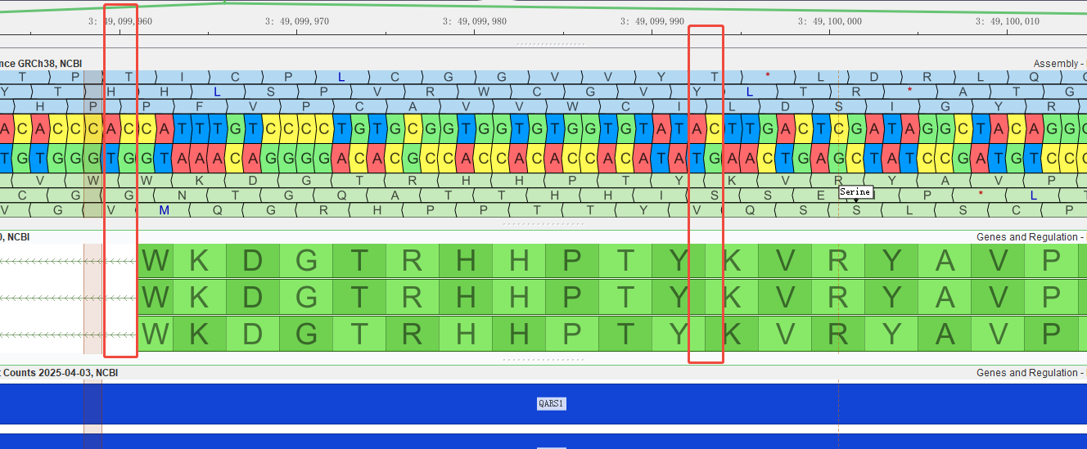Screen dimensions: 1087x449
Task: Select the E amino acid beside Serine tooltip
Action: 821,195
